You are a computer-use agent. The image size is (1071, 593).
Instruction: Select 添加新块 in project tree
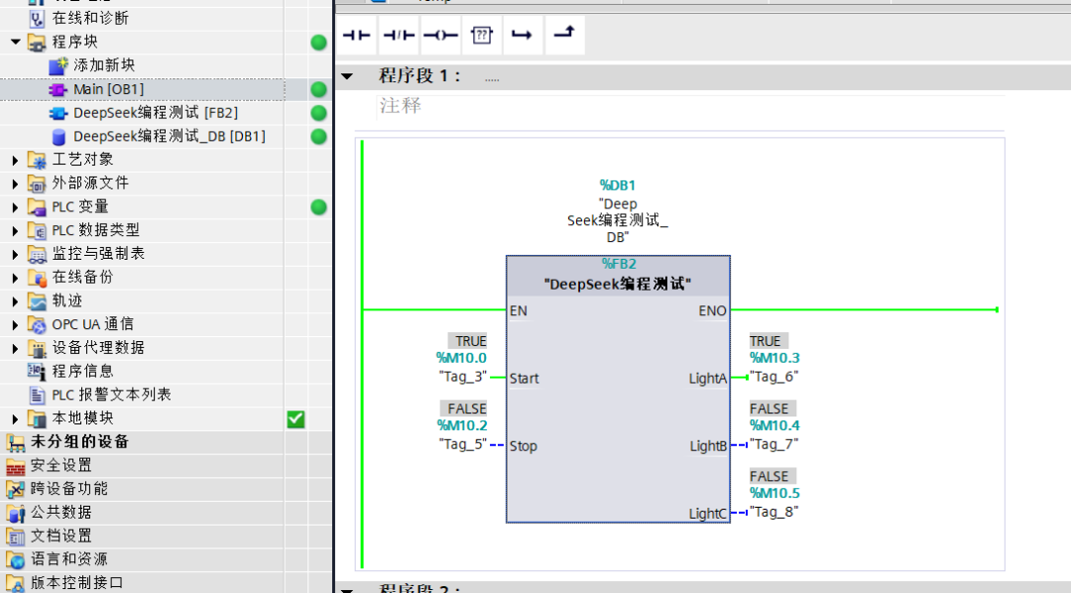point(104,64)
